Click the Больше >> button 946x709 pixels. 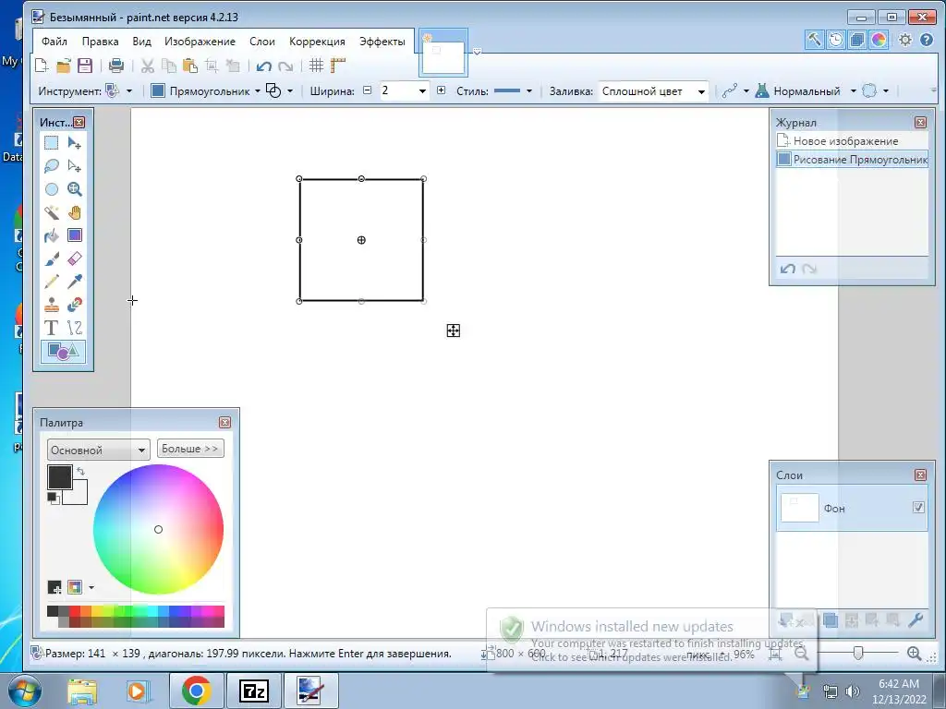tap(190, 449)
